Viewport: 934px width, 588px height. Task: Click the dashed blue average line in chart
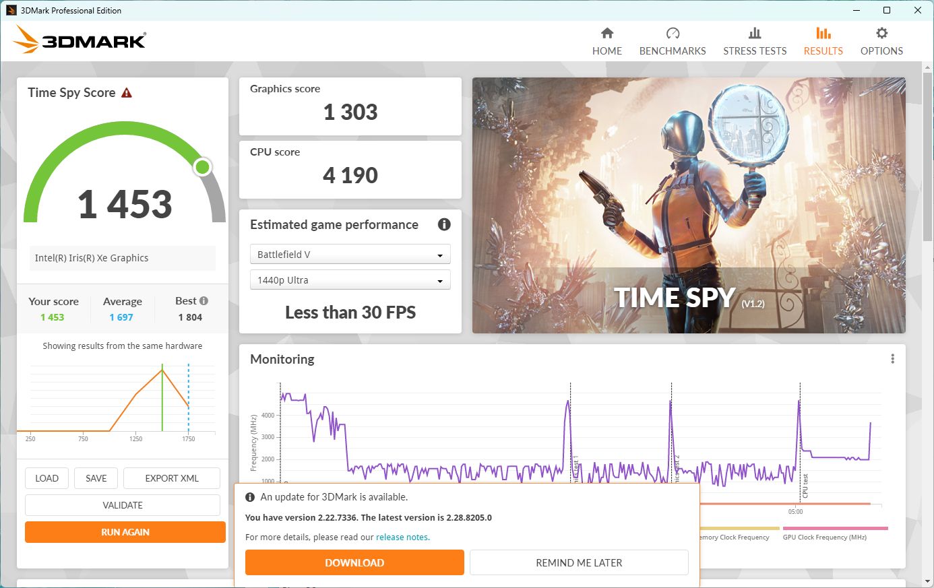pyautogui.click(x=189, y=398)
